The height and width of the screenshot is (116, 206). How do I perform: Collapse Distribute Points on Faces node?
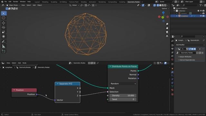tap(110, 66)
